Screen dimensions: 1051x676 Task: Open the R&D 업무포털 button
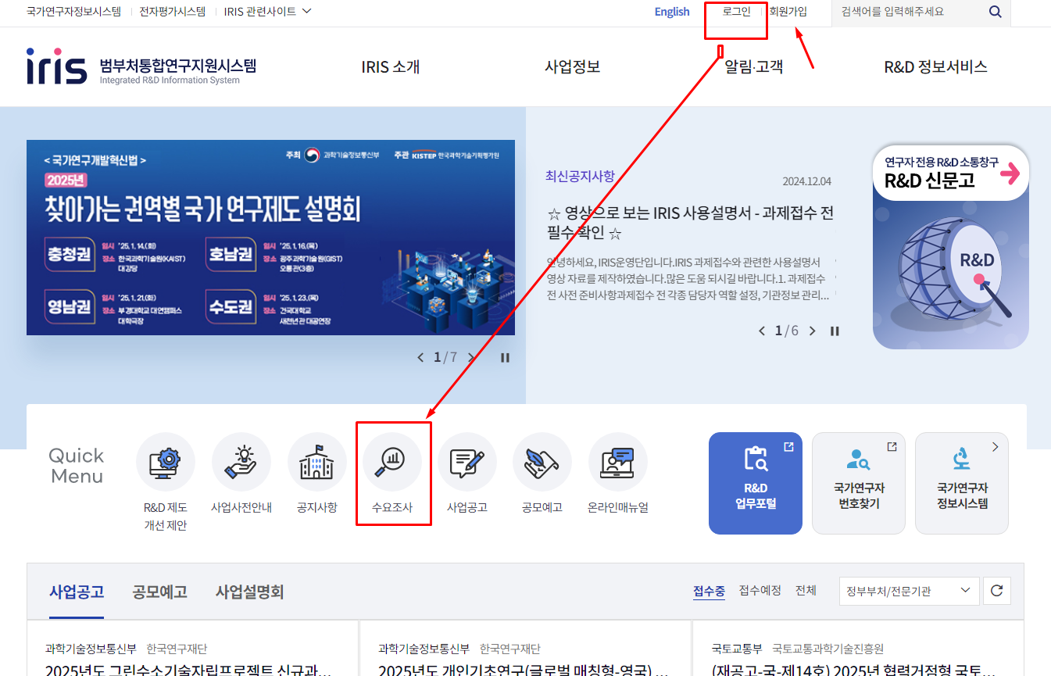(756, 484)
